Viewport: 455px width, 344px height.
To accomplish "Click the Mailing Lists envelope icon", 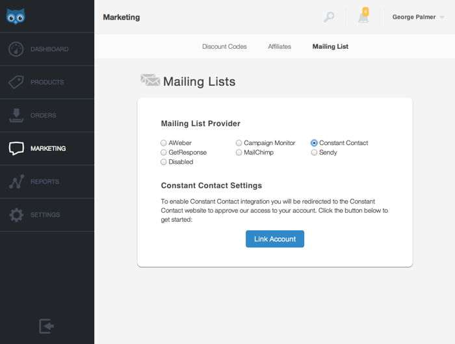I will 150,80.
